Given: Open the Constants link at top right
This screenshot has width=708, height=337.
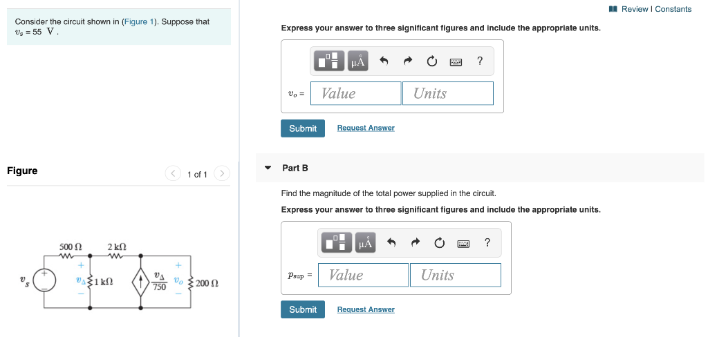Looking at the screenshot, I should pos(673,9).
